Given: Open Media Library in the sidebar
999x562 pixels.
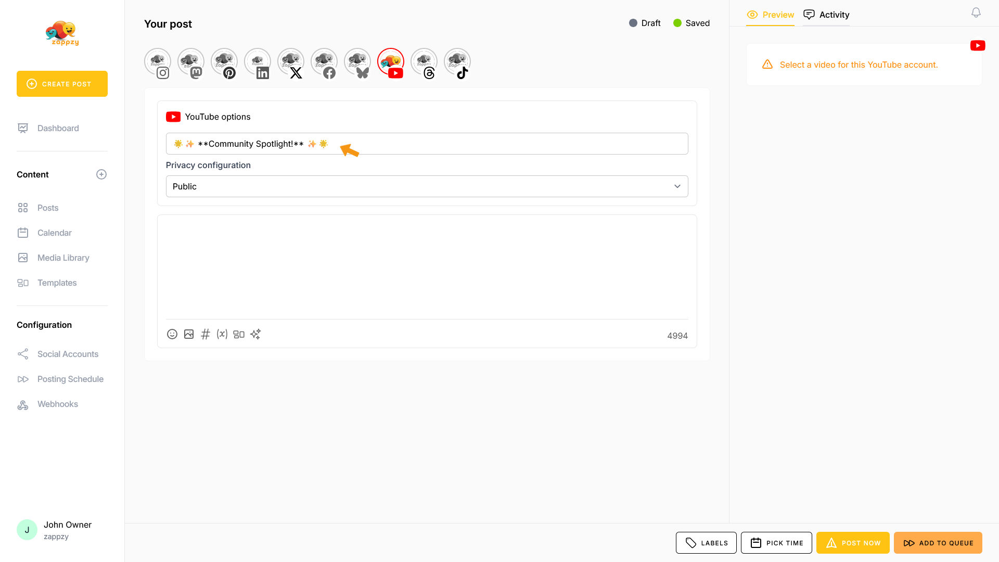Looking at the screenshot, I should [x=63, y=258].
